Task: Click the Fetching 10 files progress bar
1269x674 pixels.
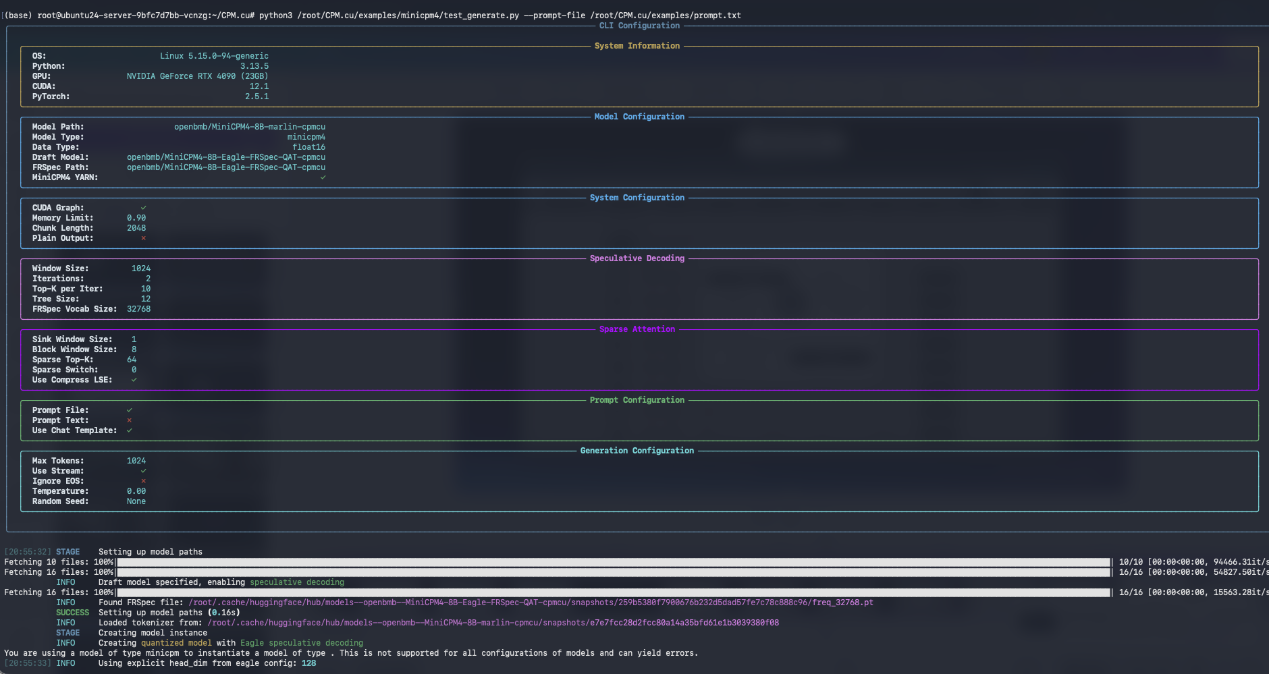Action: [x=613, y=562]
